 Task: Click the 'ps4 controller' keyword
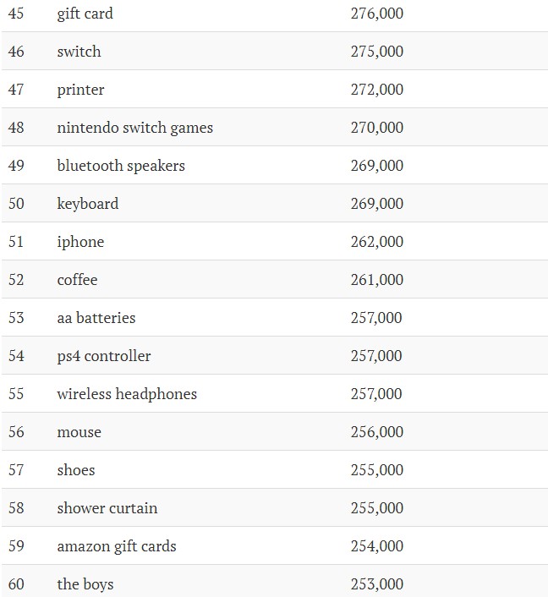click(104, 356)
